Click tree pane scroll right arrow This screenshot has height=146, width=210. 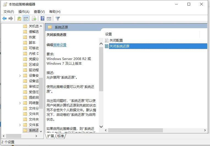tap(36, 136)
